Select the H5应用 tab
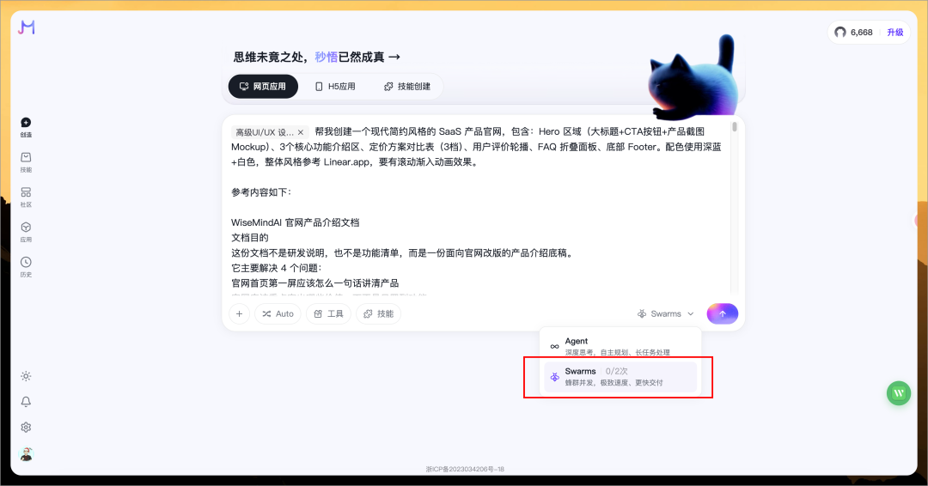Image resolution: width=928 pixels, height=486 pixels. (x=335, y=87)
